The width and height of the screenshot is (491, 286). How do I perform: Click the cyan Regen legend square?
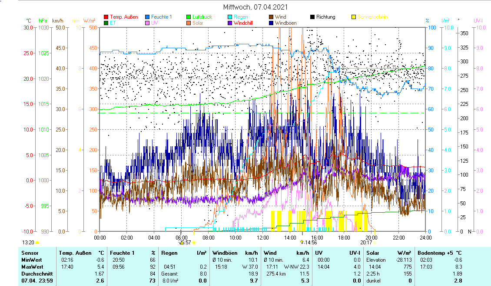pyautogui.click(x=230, y=17)
